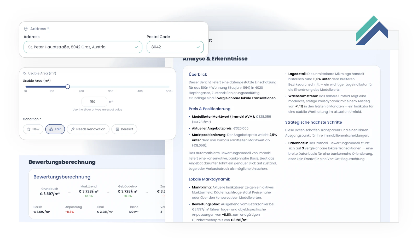Image resolution: width=418 pixels, height=242 pixels.
Task: Click the Markttrend value € 3.728/m²
Action: tap(89, 191)
